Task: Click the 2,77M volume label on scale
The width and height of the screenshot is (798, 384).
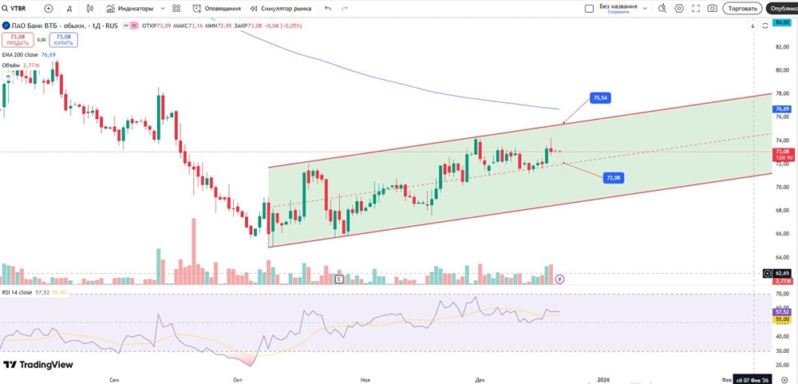Action: pos(782,281)
